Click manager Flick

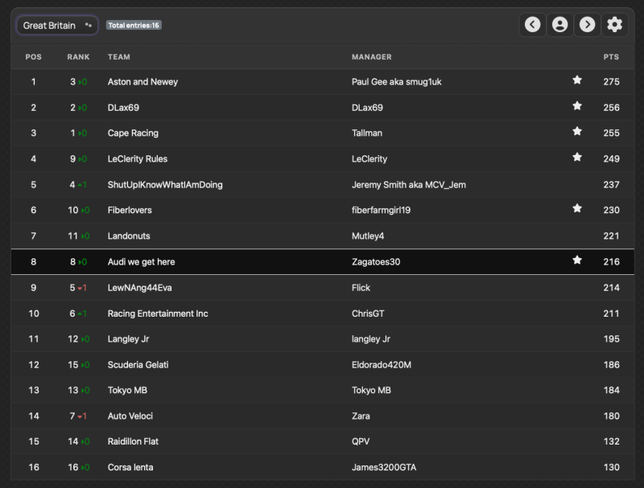(361, 288)
